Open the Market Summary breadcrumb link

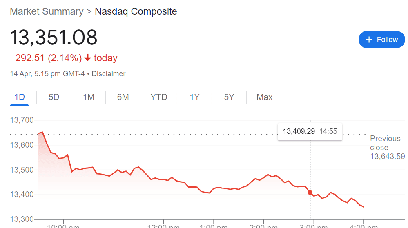pyautogui.click(x=47, y=11)
